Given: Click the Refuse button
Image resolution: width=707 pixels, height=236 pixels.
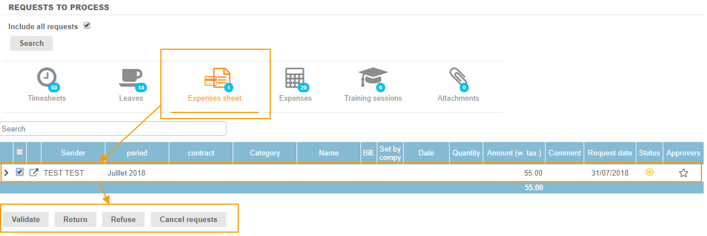Looking at the screenshot, I should coord(123,219).
